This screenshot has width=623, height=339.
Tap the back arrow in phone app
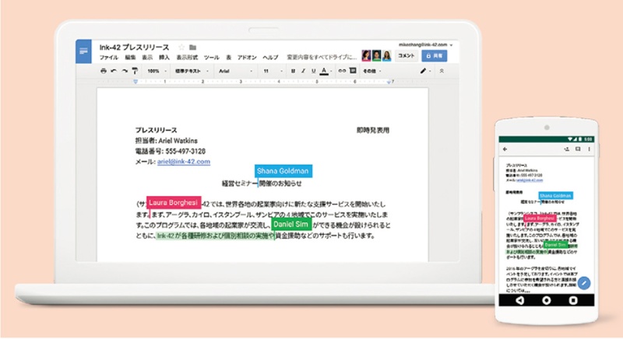point(504,148)
